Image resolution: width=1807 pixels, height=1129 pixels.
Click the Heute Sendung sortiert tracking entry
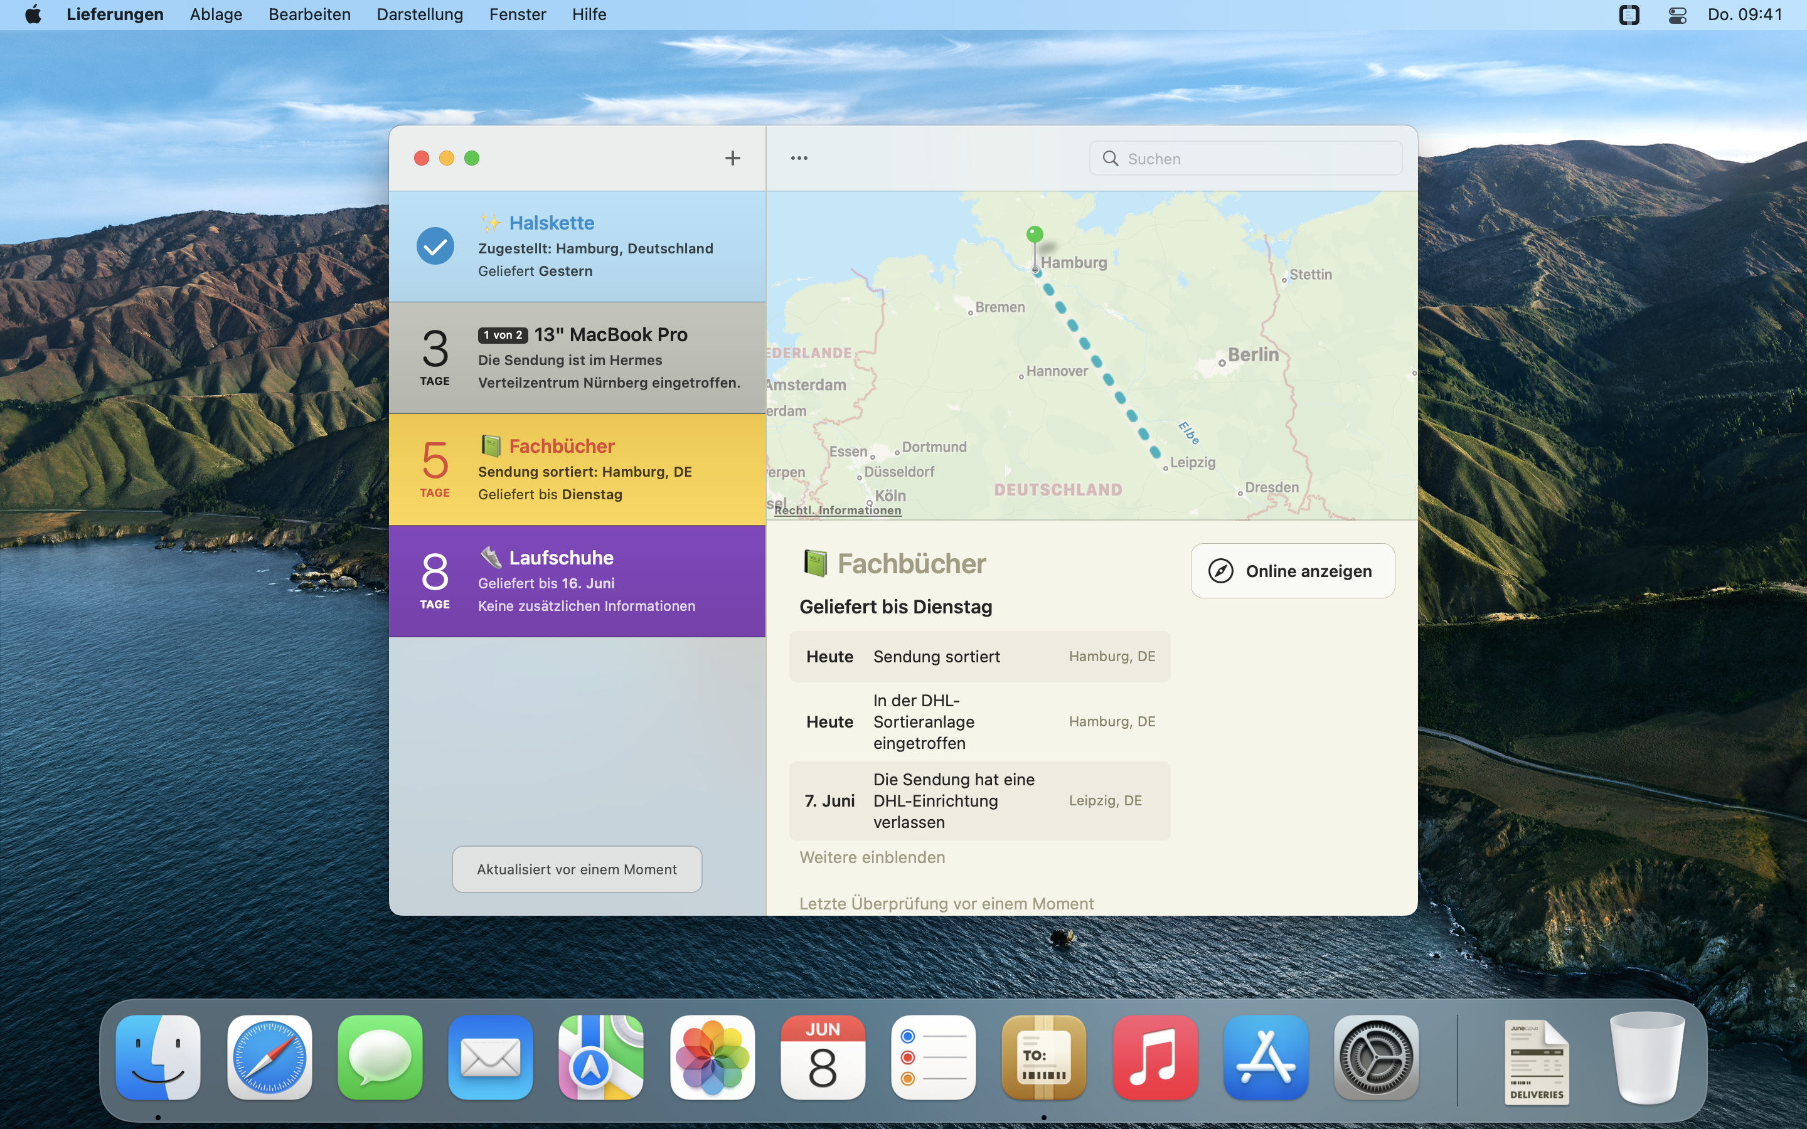pyautogui.click(x=979, y=656)
